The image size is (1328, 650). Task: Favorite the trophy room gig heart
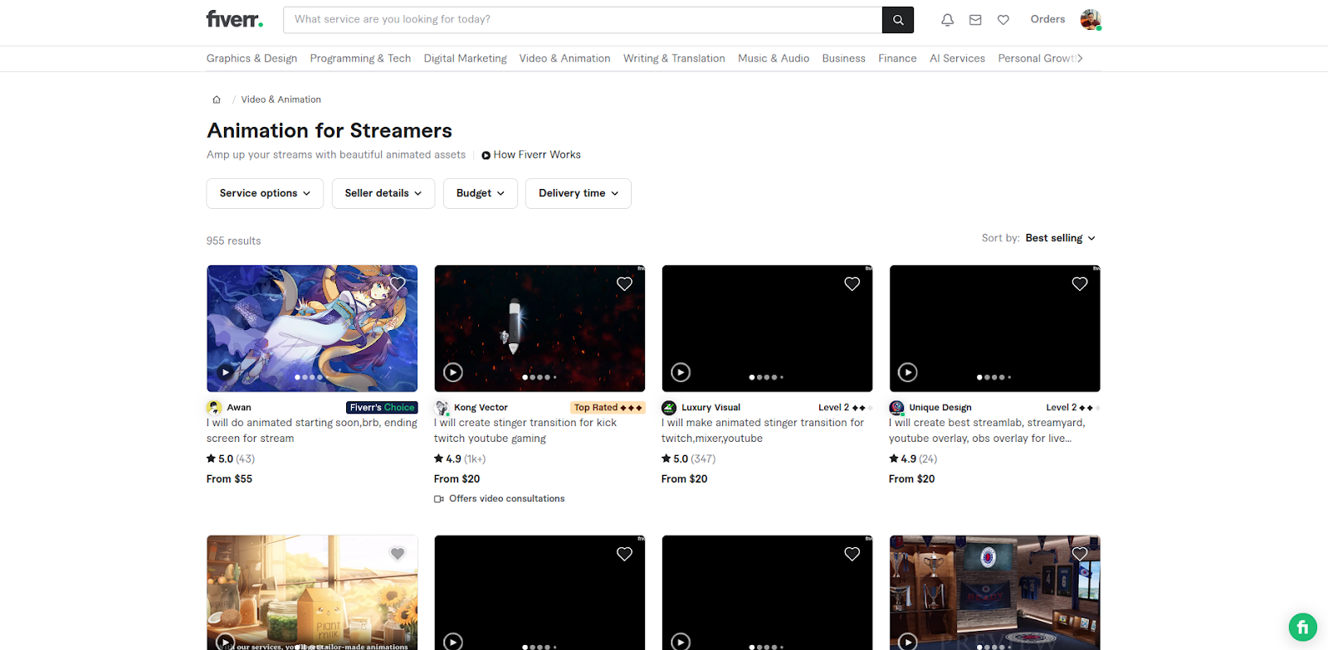[x=1080, y=554]
